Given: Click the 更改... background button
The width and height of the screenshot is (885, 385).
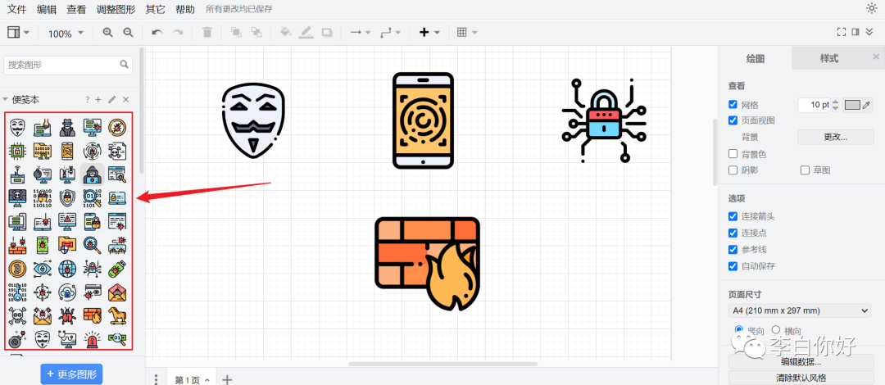Looking at the screenshot, I should [x=835, y=137].
